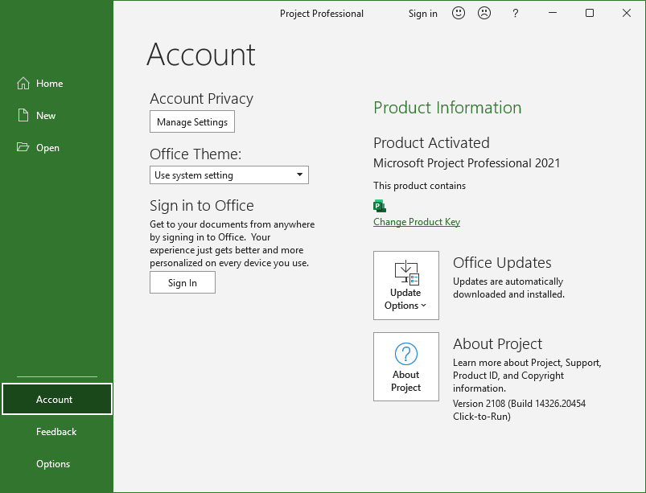The image size is (646, 493).
Task: Click the Change Product Key link
Action: pos(417,222)
